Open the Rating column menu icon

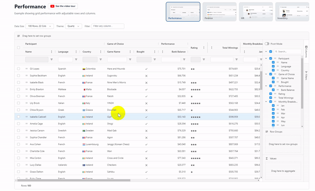click(x=204, y=48)
